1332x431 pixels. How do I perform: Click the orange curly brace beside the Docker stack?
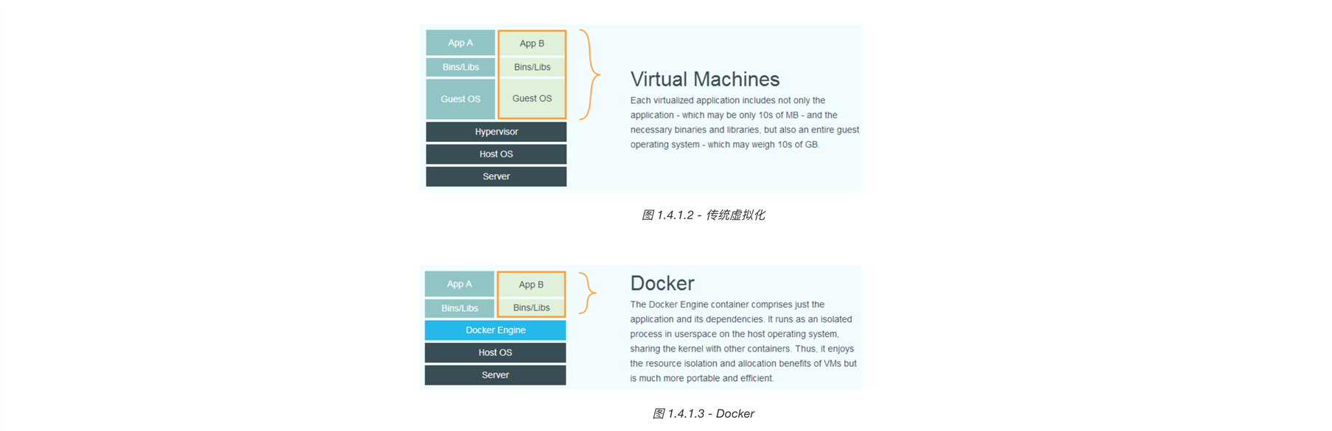click(x=587, y=293)
